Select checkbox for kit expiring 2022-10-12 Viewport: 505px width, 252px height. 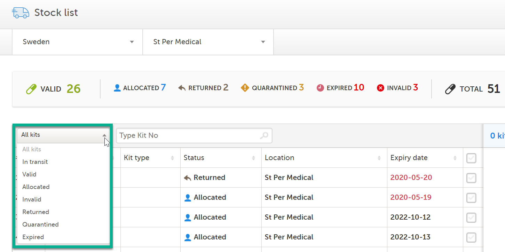(x=471, y=218)
